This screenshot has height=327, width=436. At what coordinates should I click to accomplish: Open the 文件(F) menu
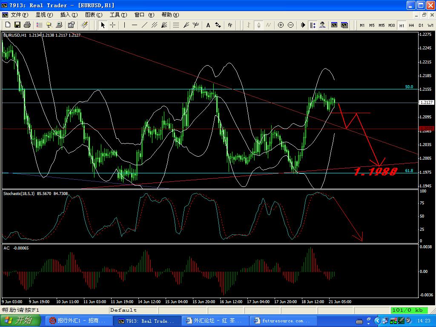tap(19, 15)
